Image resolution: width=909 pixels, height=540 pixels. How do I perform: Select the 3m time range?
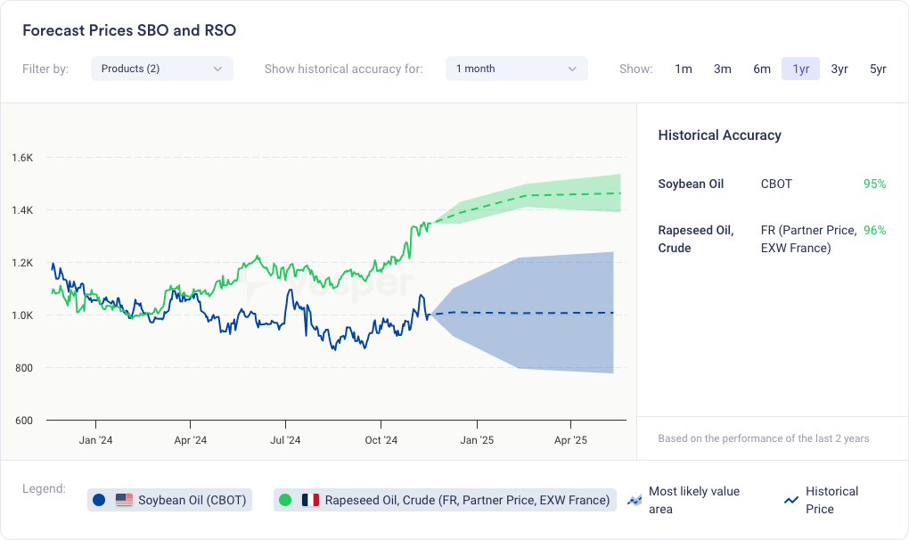(723, 69)
